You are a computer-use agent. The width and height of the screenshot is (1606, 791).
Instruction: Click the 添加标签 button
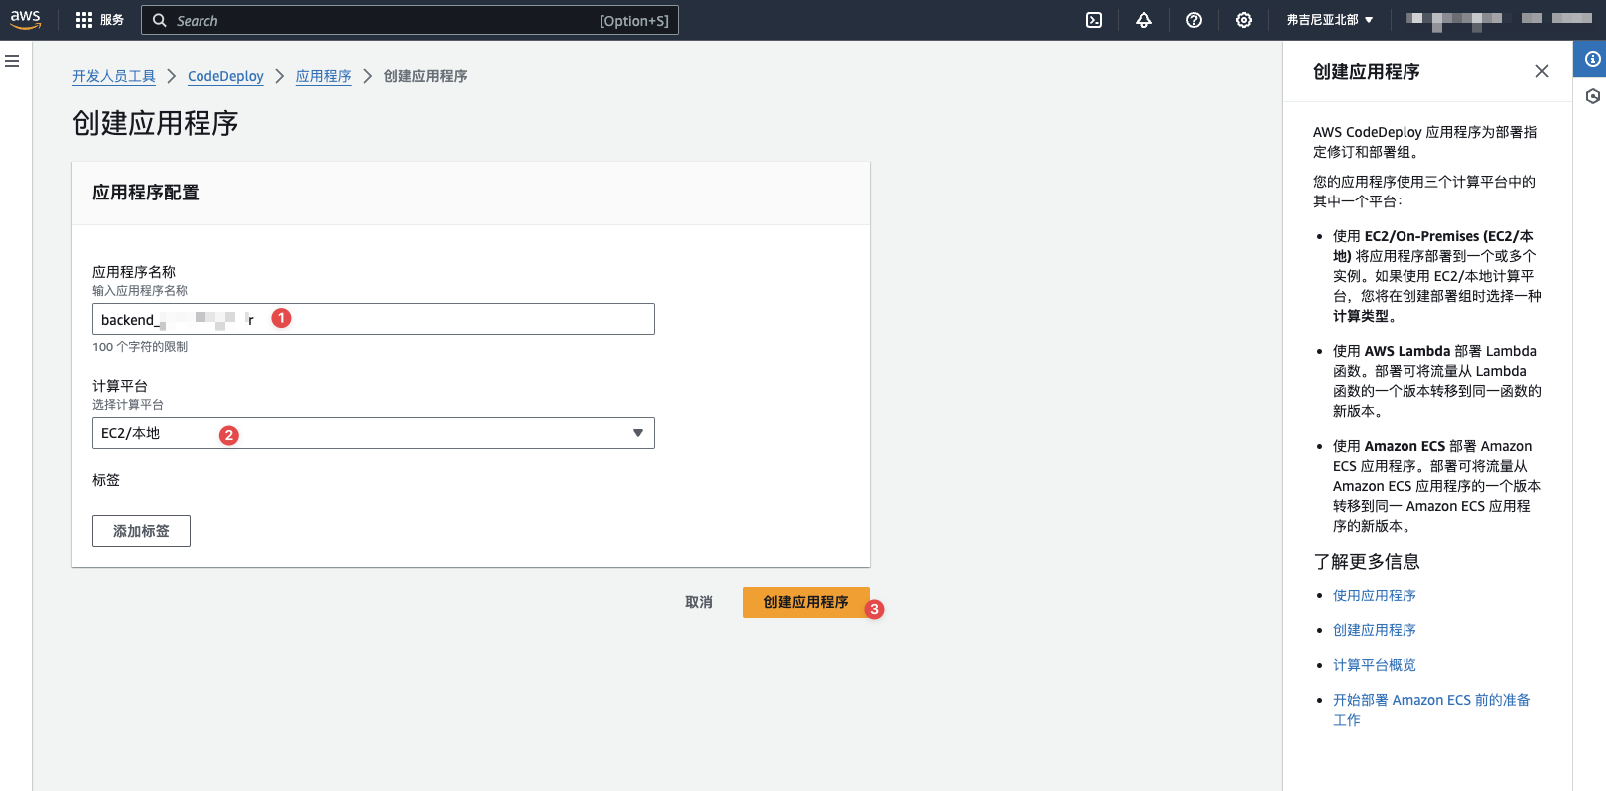click(141, 531)
